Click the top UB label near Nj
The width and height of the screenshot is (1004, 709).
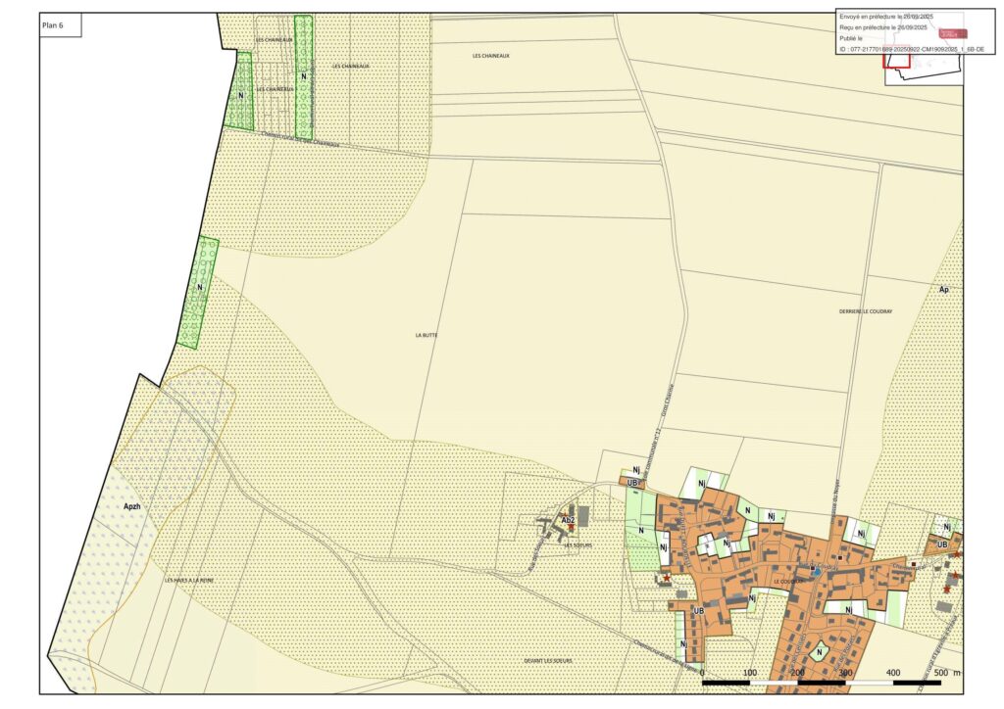click(x=633, y=483)
